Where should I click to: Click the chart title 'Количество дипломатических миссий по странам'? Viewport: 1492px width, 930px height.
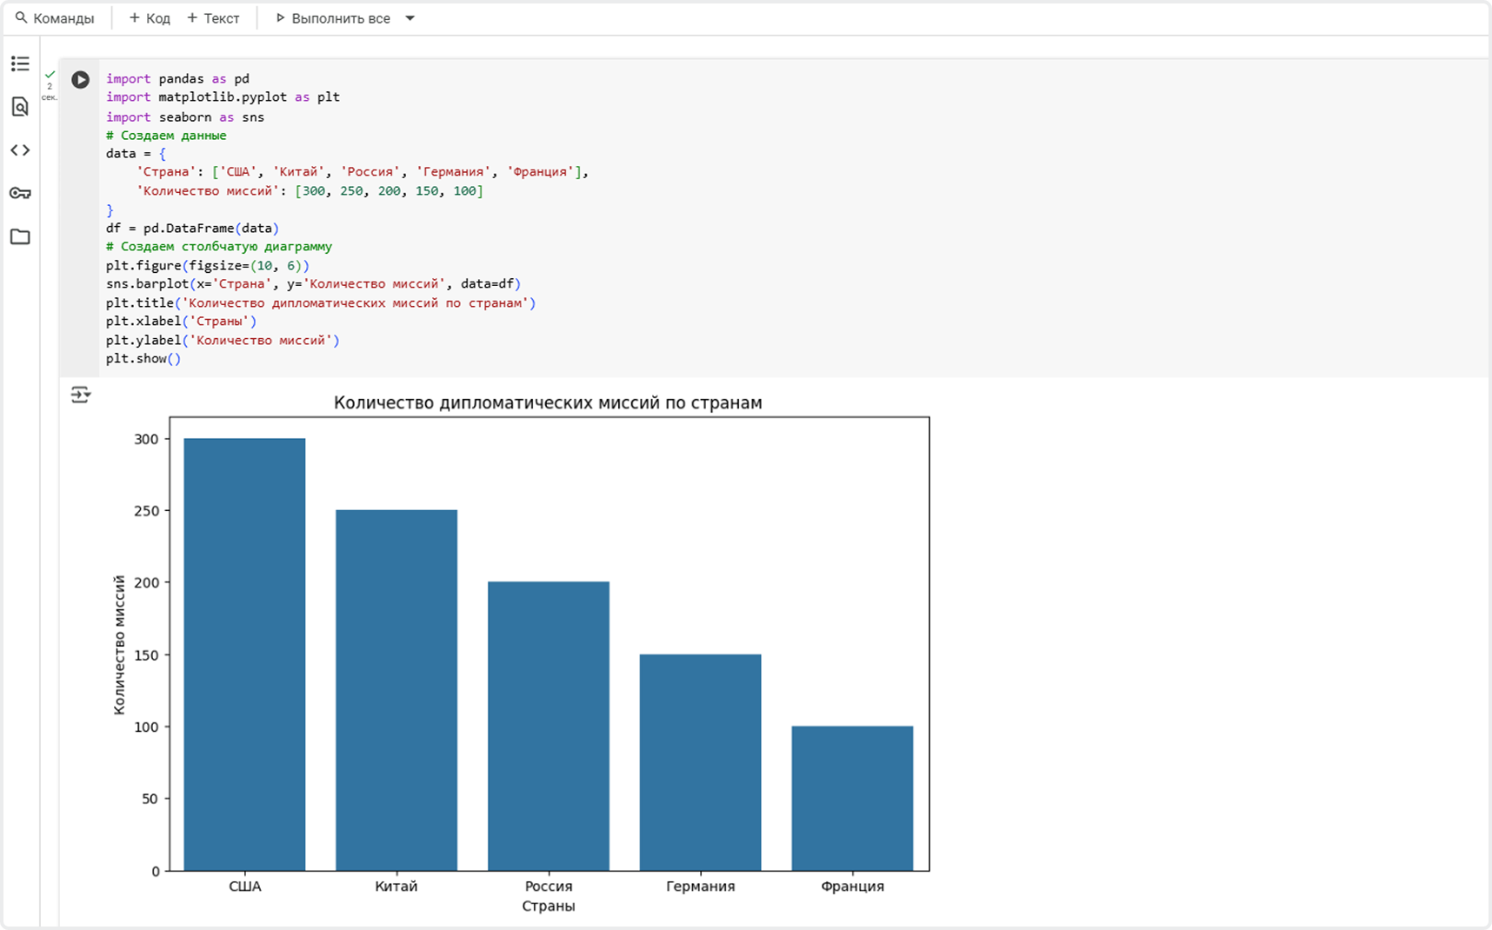[x=548, y=402]
